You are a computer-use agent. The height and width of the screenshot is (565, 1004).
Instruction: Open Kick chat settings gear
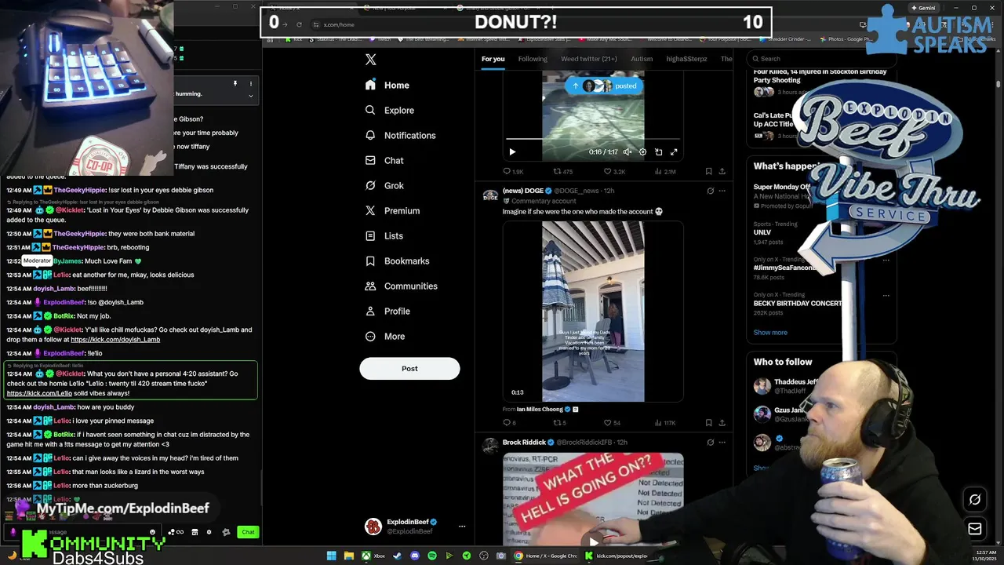point(209,532)
